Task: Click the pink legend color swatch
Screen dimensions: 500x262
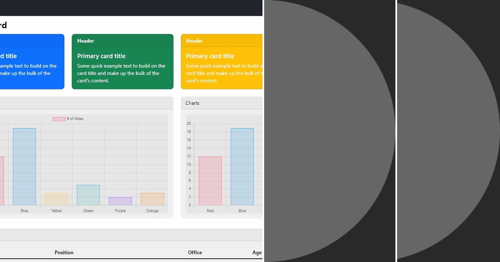Action: pyautogui.click(x=59, y=119)
